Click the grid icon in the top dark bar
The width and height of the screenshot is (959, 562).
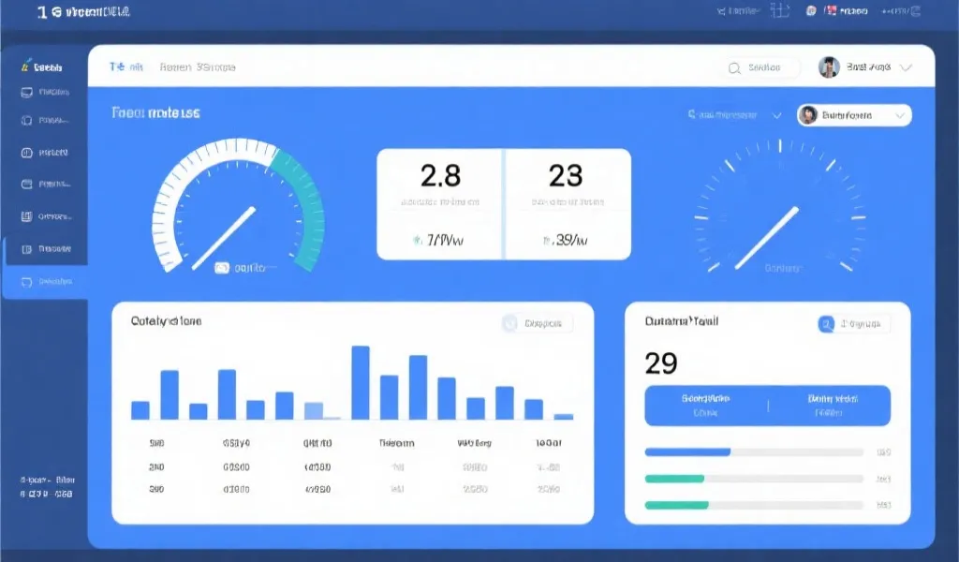(779, 11)
